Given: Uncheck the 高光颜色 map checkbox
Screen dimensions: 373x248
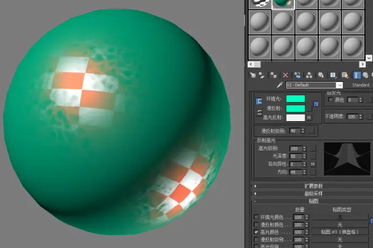Looking at the screenshot, I should click(256, 232).
